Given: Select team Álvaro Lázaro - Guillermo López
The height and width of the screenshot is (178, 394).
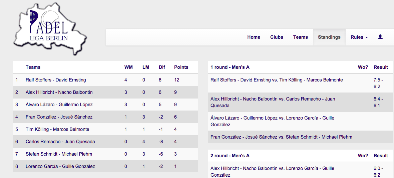Looking at the screenshot, I should point(59,105).
